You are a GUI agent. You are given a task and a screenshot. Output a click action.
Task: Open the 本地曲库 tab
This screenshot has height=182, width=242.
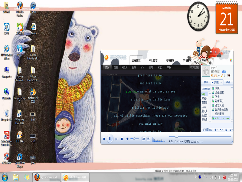coord(187,60)
